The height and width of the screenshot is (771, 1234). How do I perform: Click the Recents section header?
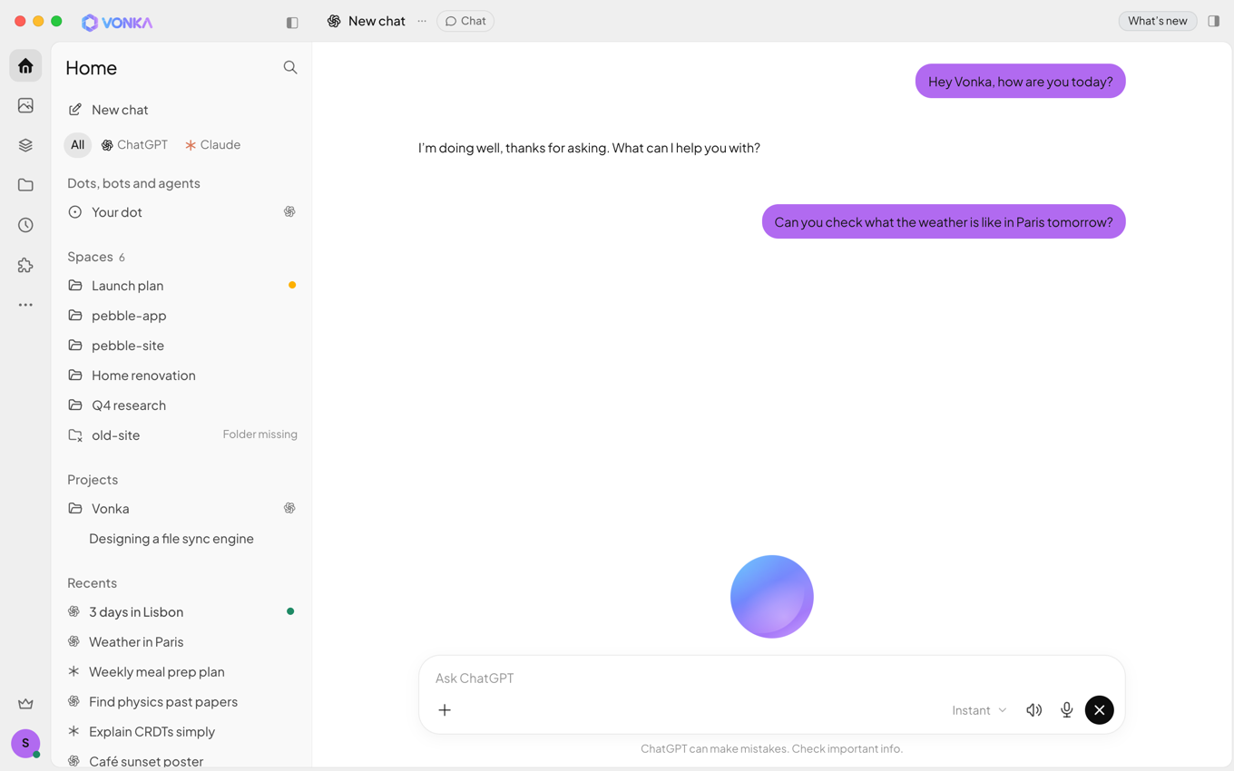(92, 583)
